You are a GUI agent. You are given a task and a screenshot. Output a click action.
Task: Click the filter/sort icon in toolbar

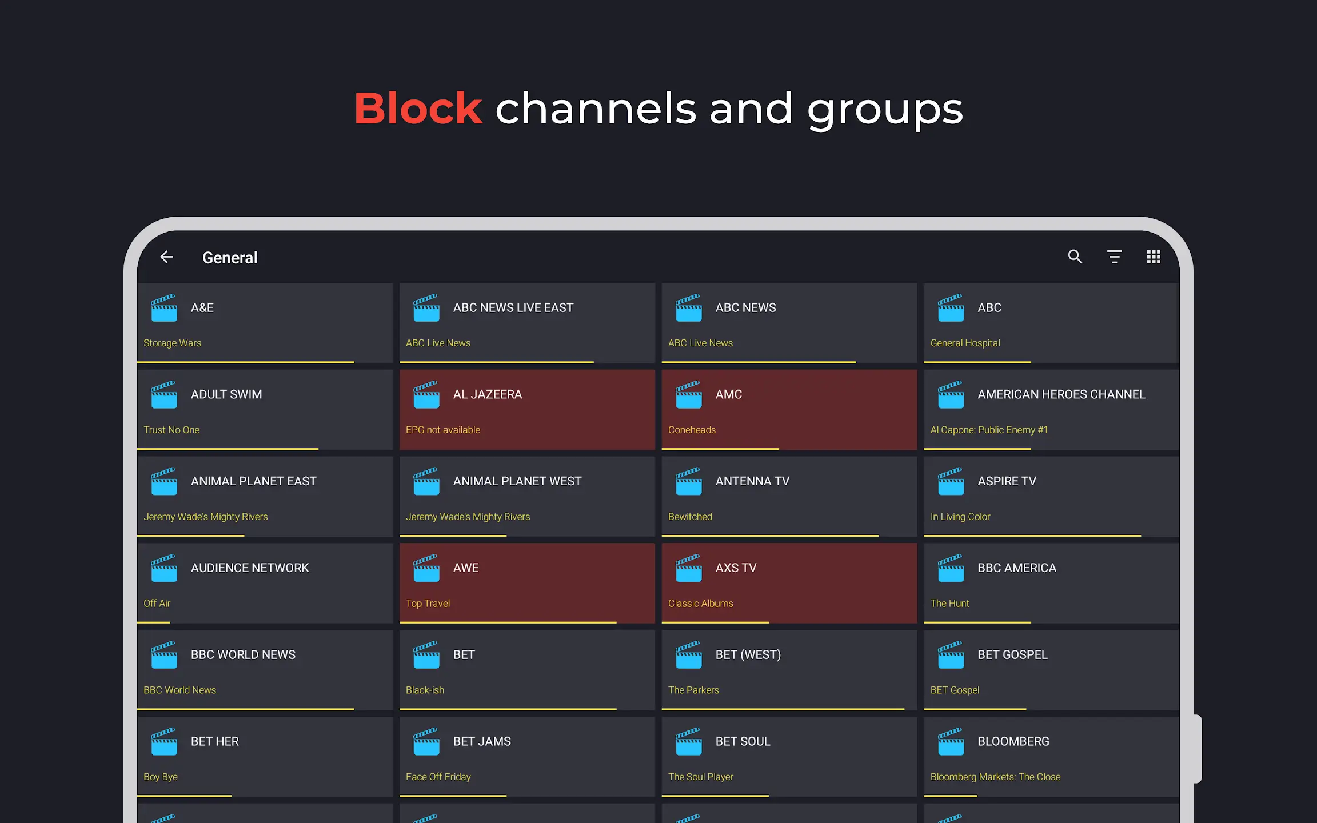pos(1114,257)
